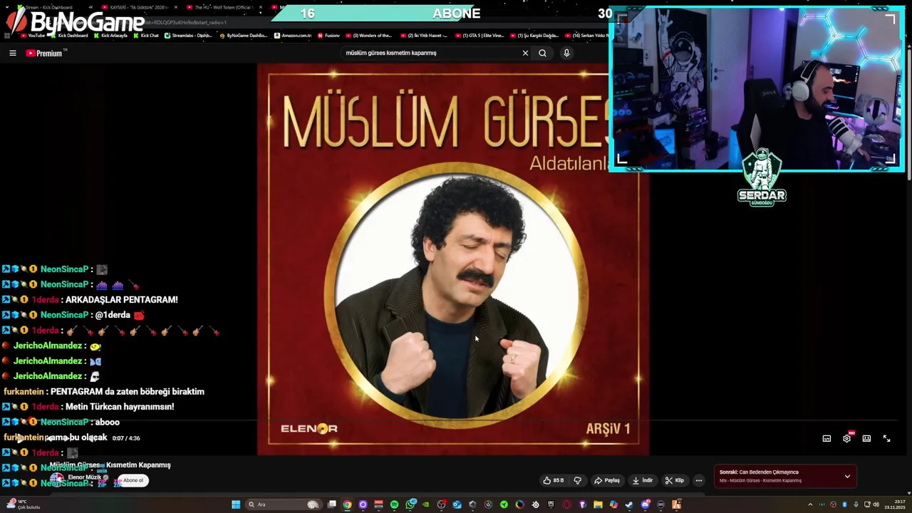This screenshot has height=513, width=912.
Task: Open Discord from the taskbar
Action: [645, 504]
